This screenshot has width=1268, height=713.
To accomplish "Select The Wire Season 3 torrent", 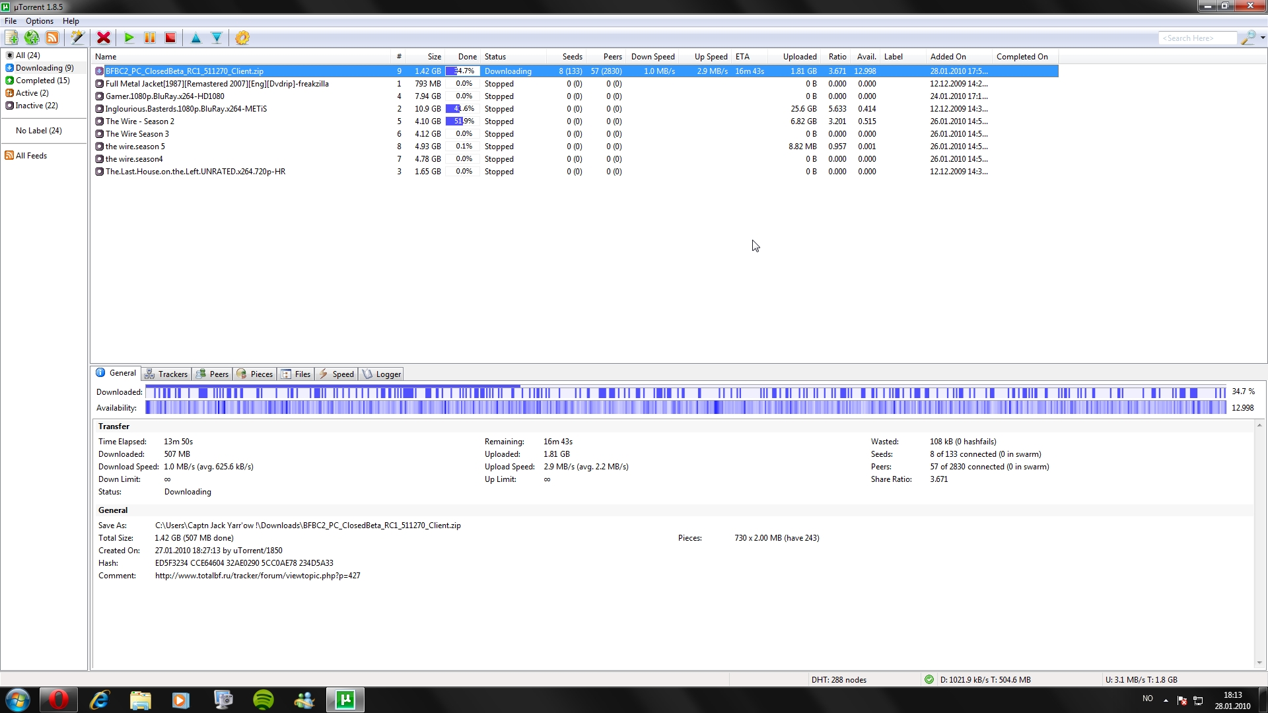I will [x=575, y=134].
